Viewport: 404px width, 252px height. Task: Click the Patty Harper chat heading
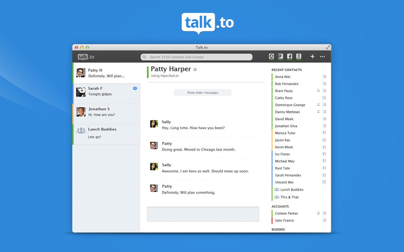171,69
